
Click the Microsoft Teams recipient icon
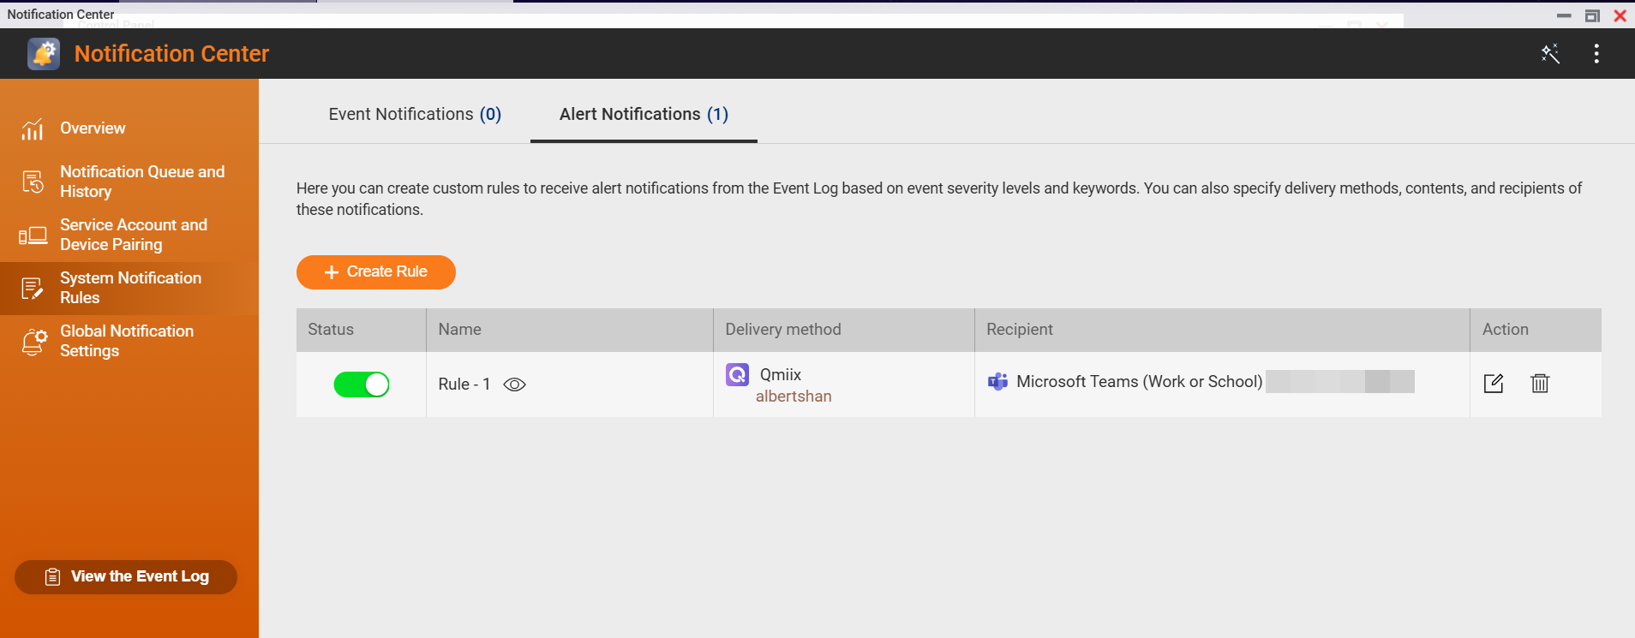tap(997, 382)
